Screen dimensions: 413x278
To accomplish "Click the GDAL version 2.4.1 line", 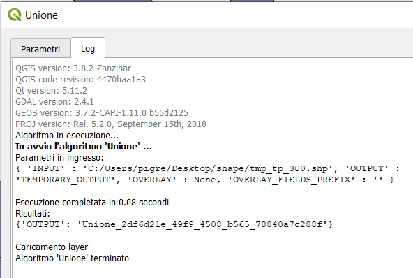I will pyautogui.click(x=54, y=101).
